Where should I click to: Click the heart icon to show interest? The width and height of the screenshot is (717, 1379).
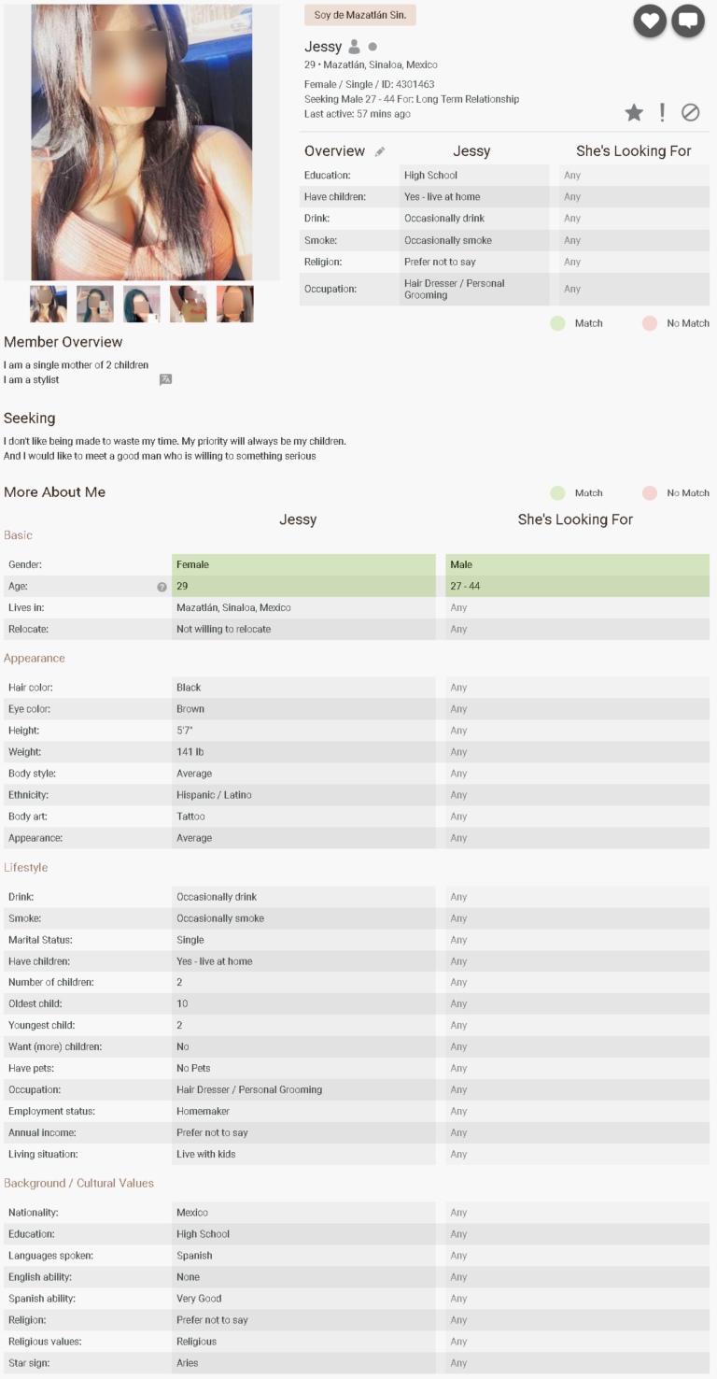pyautogui.click(x=650, y=21)
